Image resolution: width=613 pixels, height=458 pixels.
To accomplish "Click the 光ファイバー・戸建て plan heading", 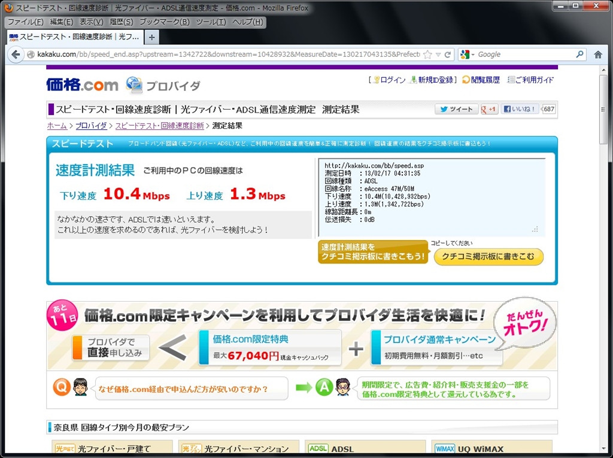I will tap(114, 448).
